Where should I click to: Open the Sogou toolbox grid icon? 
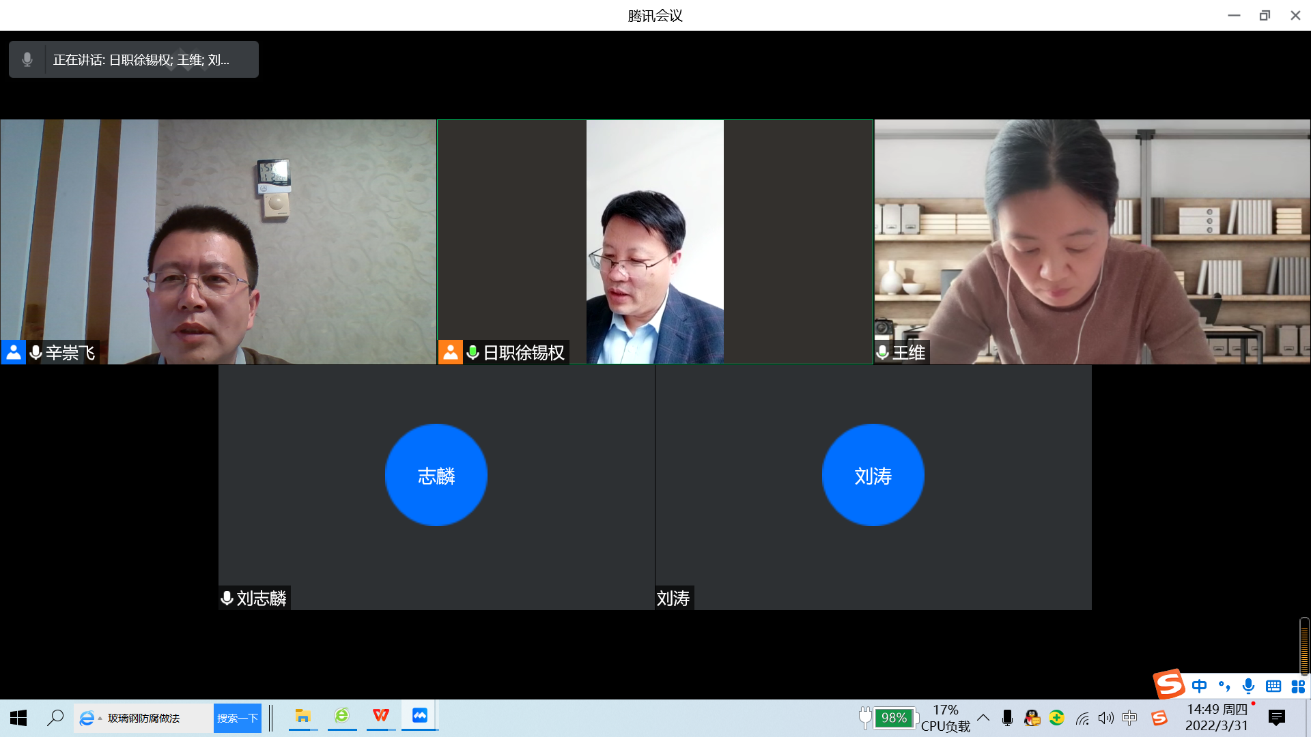[x=1298, y=686]
